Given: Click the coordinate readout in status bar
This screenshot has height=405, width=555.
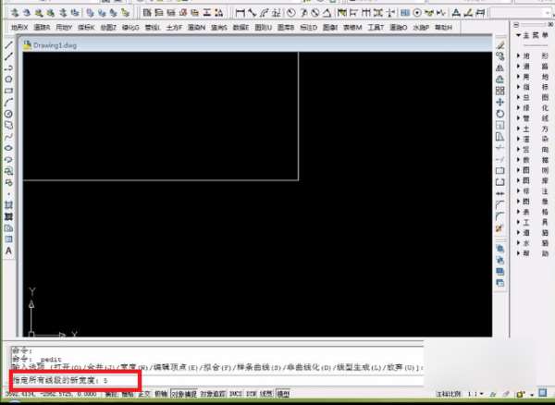Looking at the screenshot, I should pyautogui.click(x=51, y=394).
